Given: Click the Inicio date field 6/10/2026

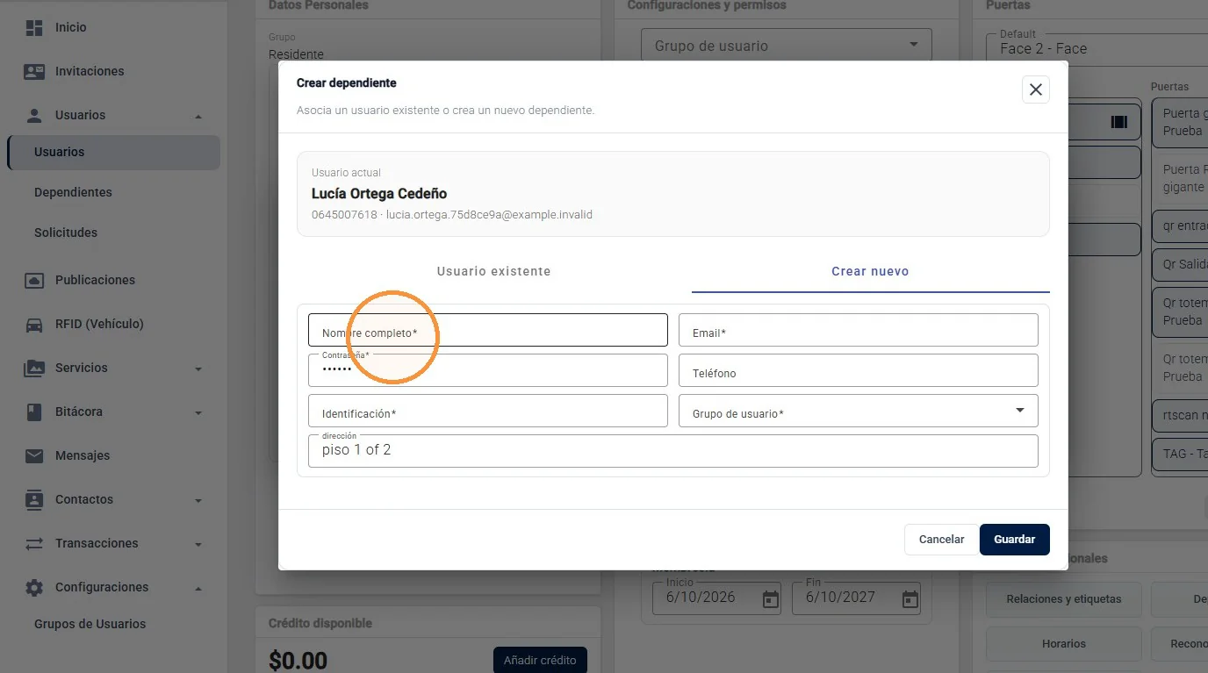Looking at the screenshot, I should coord(716,598).
